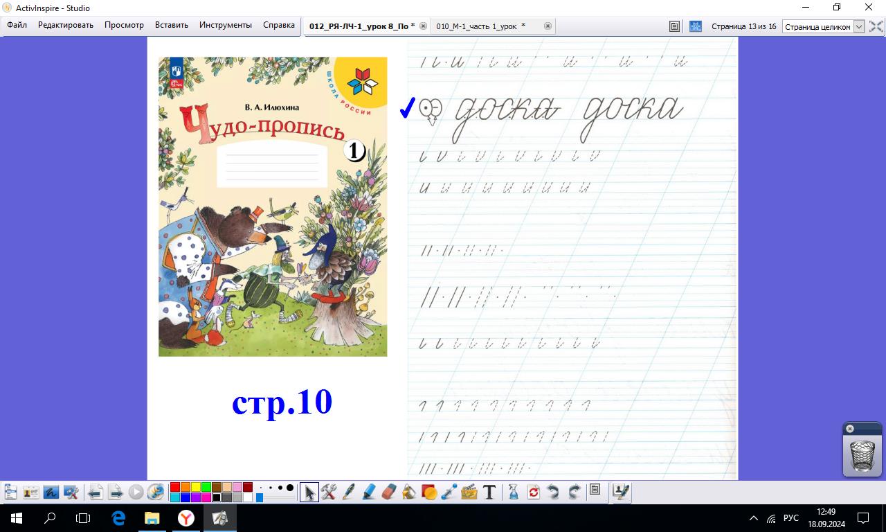Pick the blue color swatch

point(186,497)
